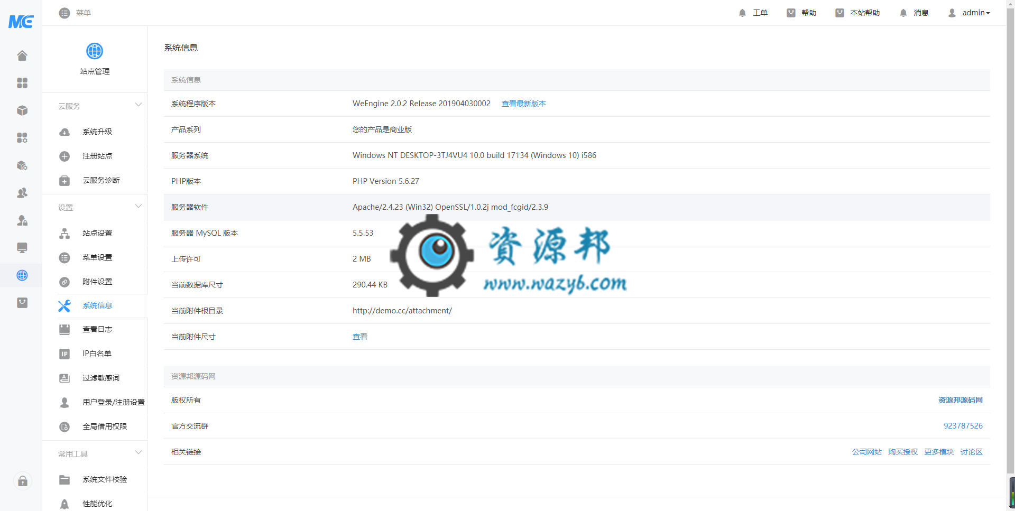Click the 过滤敏感词 icon

(64, 378)
